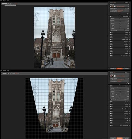Click the Detail panel reset icon beside uncorrected photo
The image size is (132, 139).
112,35
